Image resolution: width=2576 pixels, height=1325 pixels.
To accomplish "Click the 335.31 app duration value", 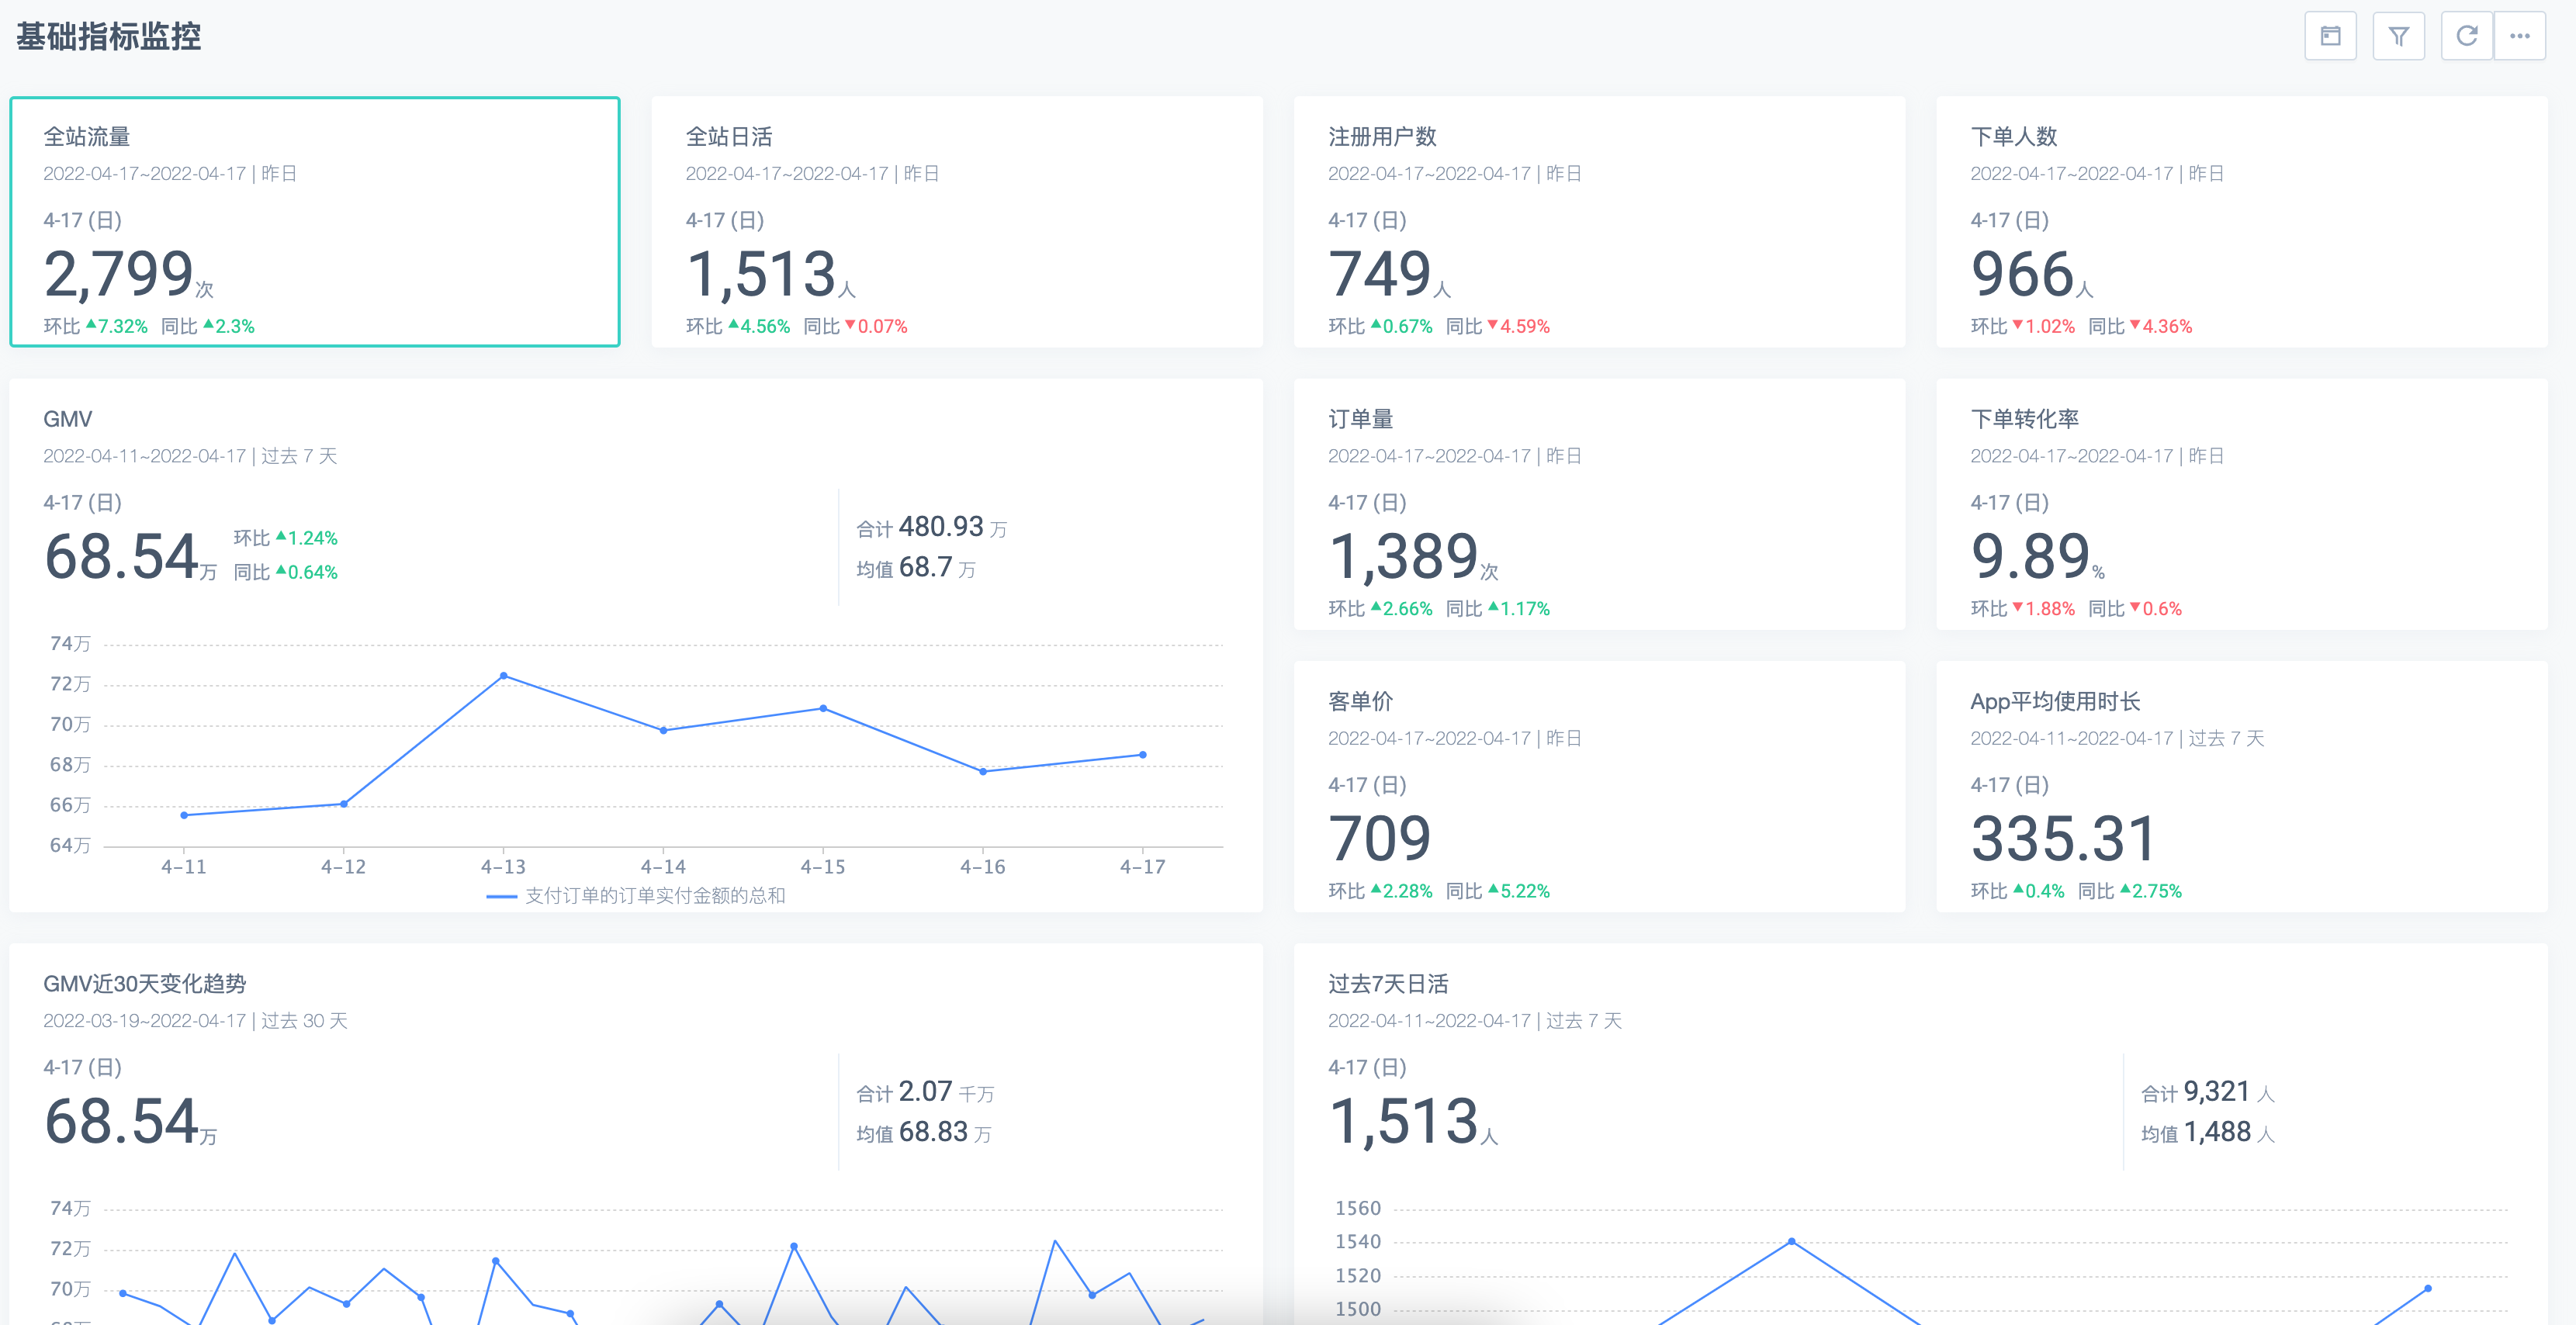I will [2063, 838].
